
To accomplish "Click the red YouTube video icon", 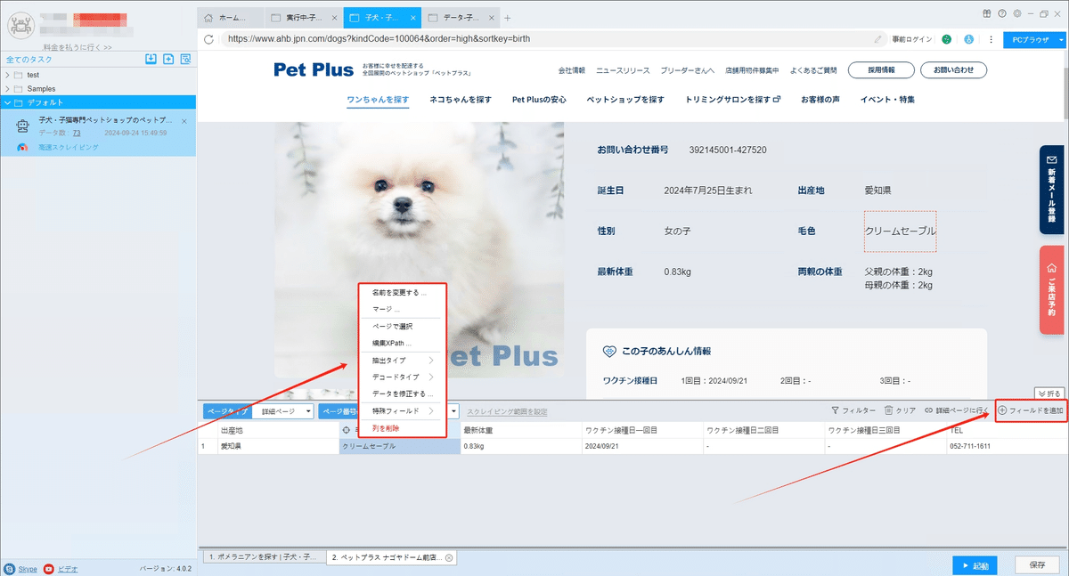I will 48,568.
